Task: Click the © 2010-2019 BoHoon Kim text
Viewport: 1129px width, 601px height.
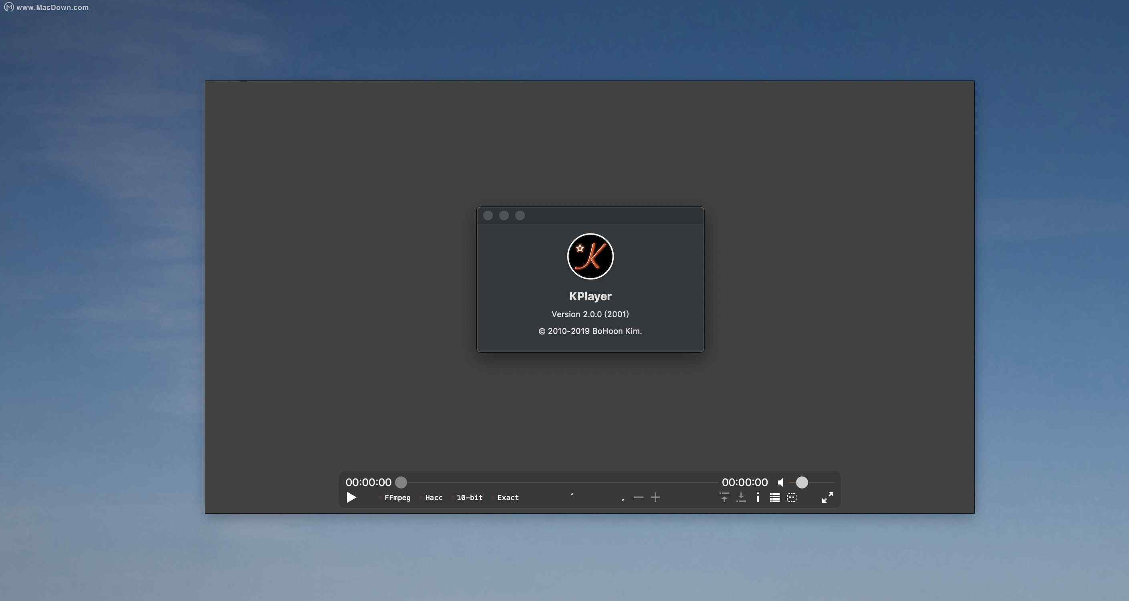Action: click(590, 331)
